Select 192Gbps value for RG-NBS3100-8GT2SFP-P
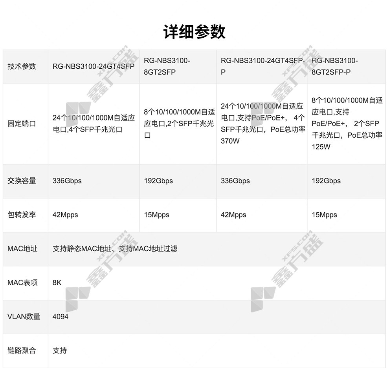 326,181
